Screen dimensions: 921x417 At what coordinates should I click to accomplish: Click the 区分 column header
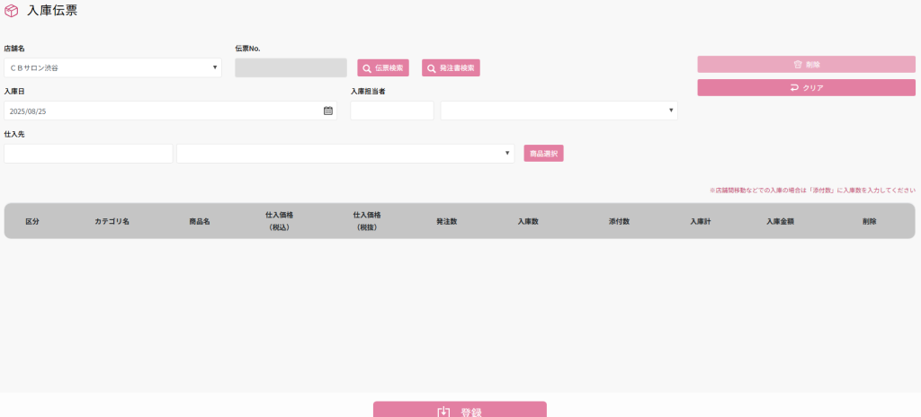coord(32,221)
